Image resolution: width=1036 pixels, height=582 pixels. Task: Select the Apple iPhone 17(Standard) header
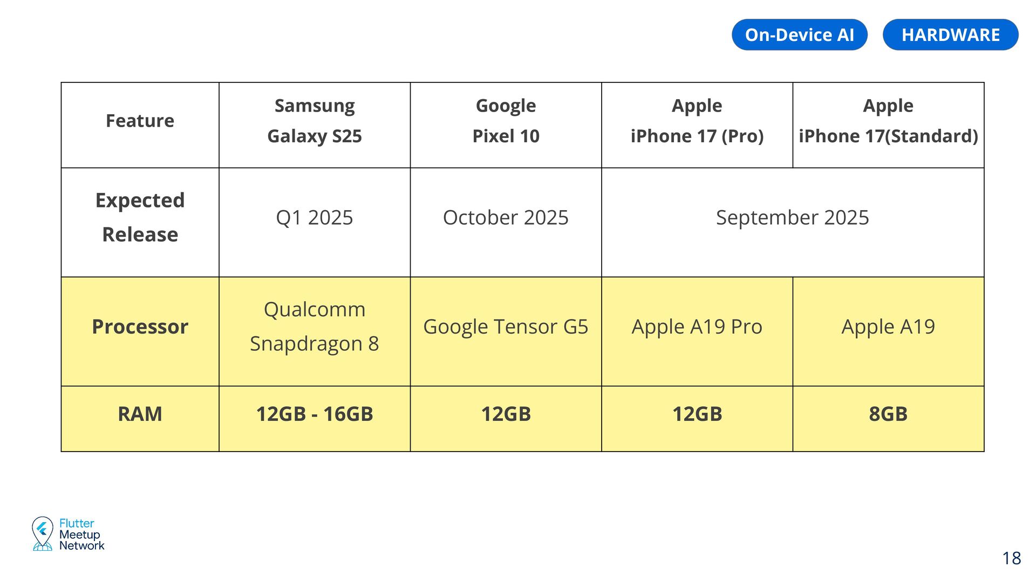coord(888,121)
